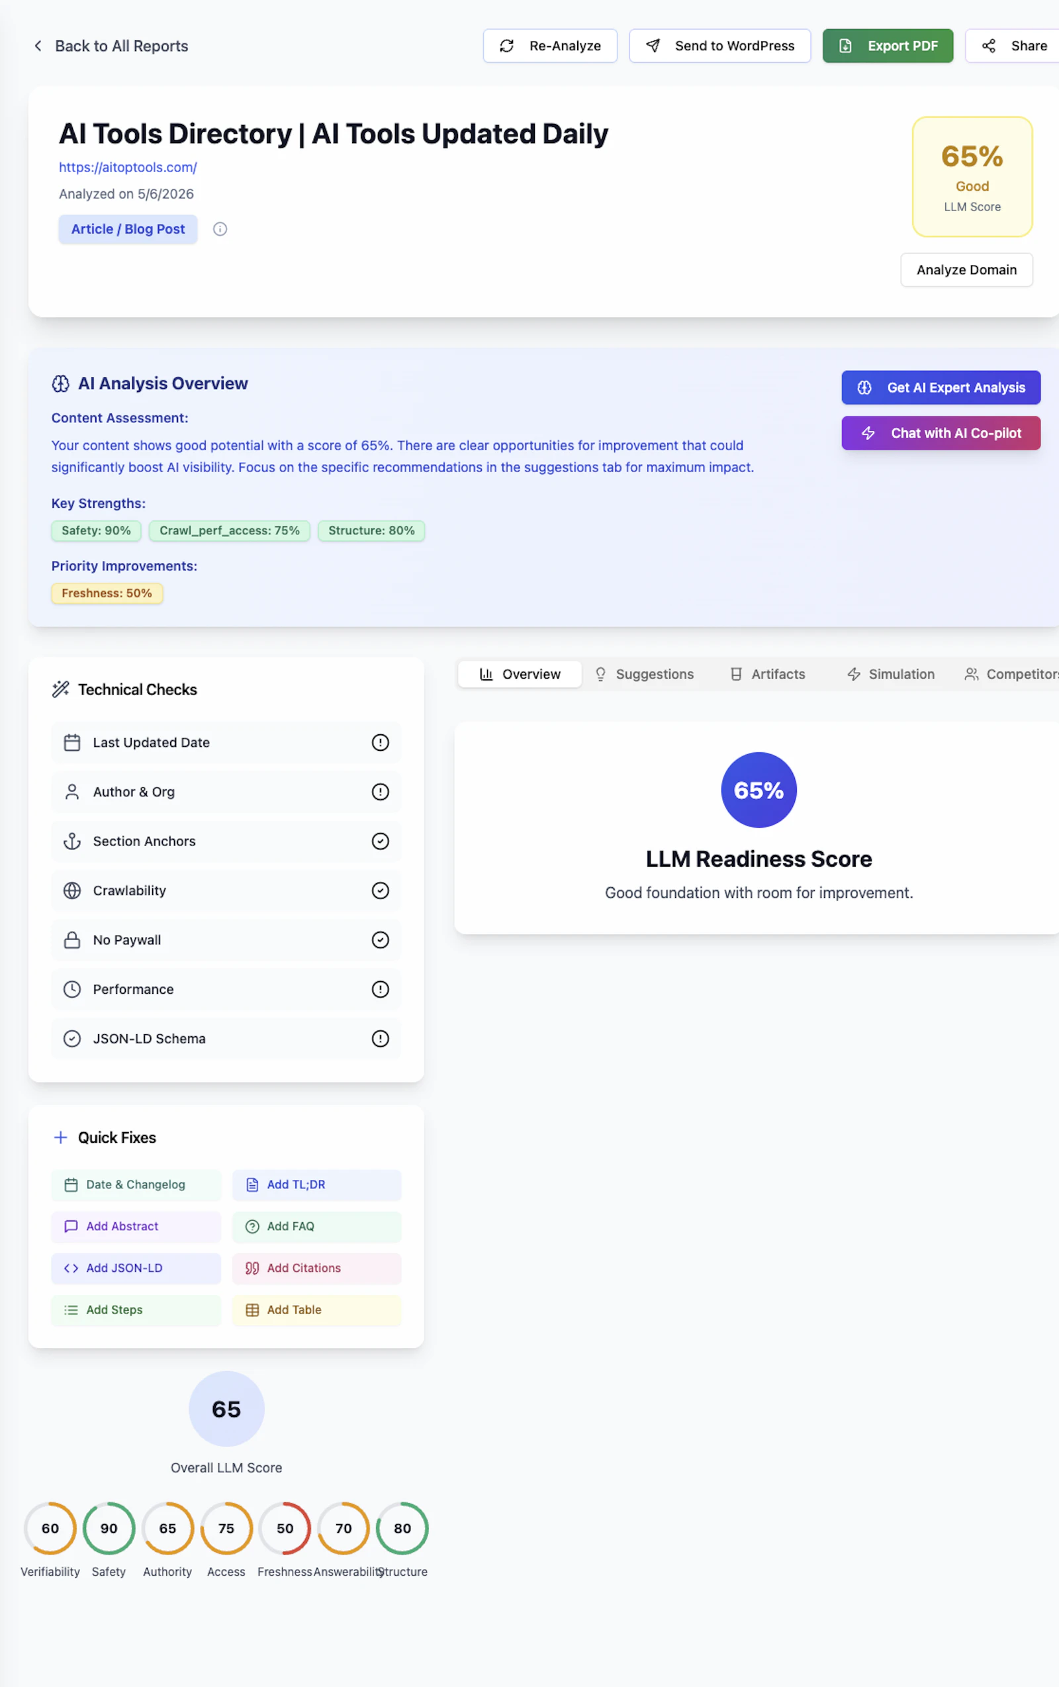Click the Verifiability 60 score ring

point(50,1528)
